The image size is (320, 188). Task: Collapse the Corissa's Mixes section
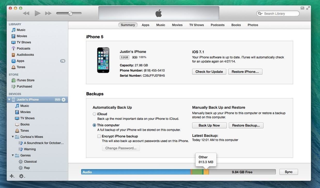[13, 137]
